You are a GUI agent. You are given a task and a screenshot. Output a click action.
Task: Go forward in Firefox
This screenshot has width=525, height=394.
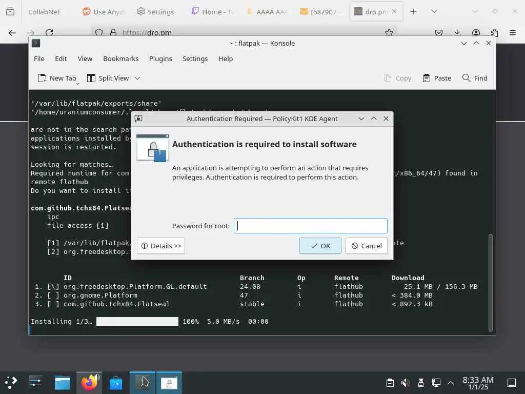[31, 33]
